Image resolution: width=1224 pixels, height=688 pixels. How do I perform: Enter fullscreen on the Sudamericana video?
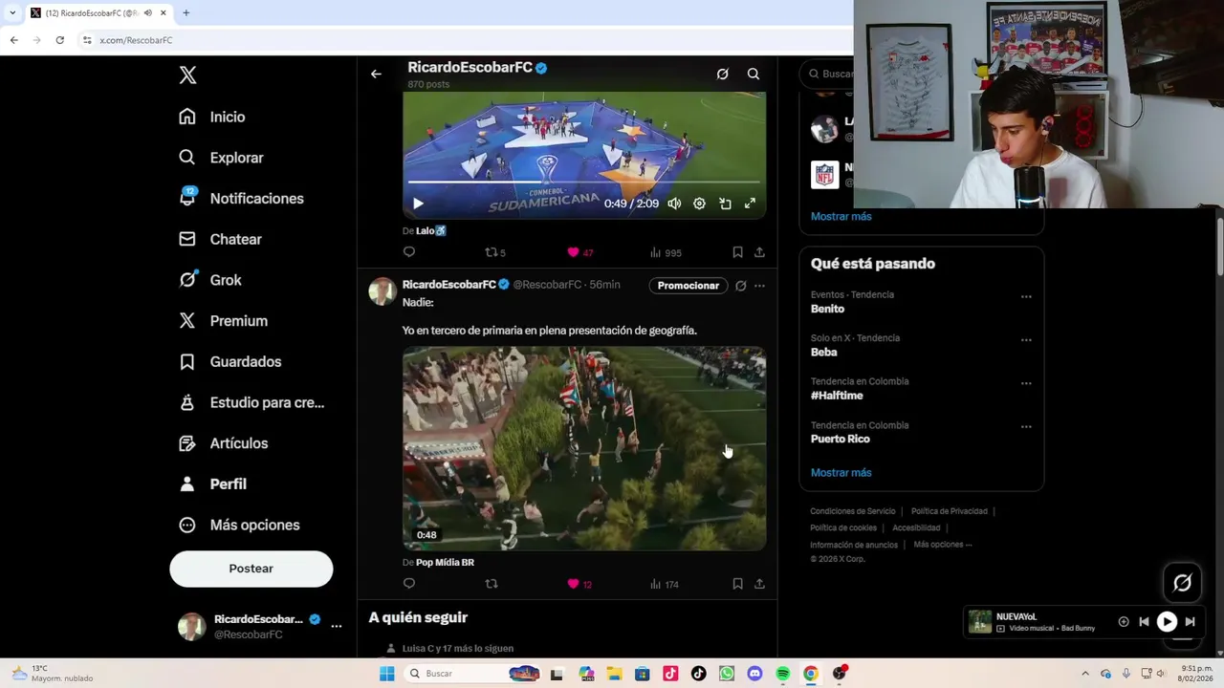pyautogui.click(x=750, y=204)
